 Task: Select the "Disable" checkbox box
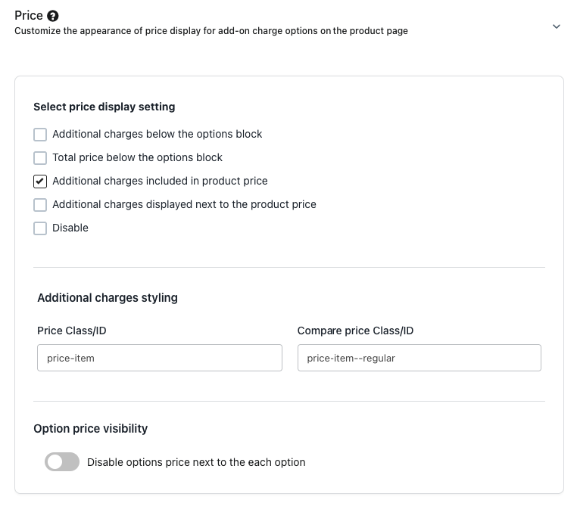[x=40, y=228]
